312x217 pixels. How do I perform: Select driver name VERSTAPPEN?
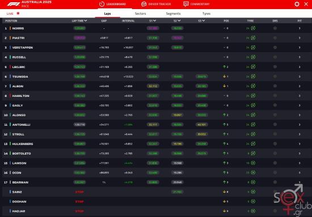[23, 48]
